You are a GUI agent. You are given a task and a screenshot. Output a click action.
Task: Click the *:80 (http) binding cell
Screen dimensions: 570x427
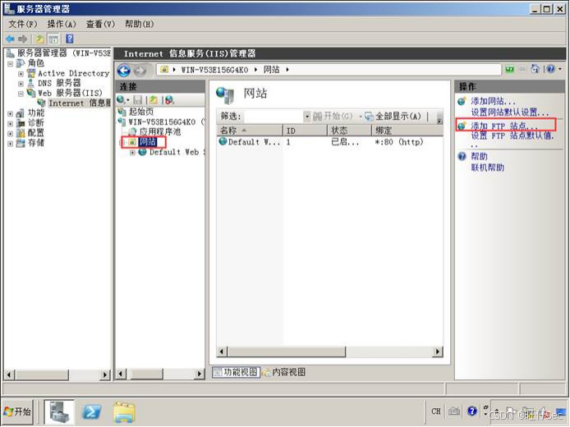click(399, 142)
